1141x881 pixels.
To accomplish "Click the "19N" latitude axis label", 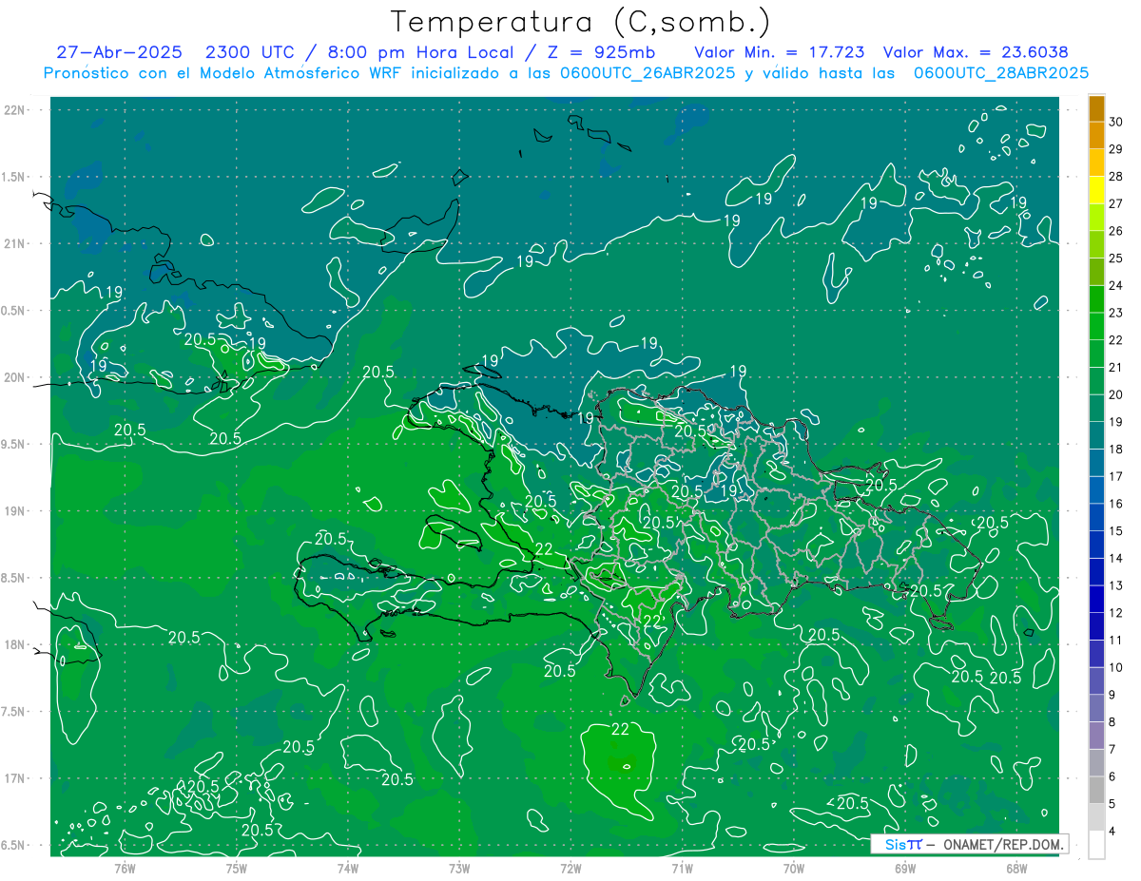I will 15,510.
